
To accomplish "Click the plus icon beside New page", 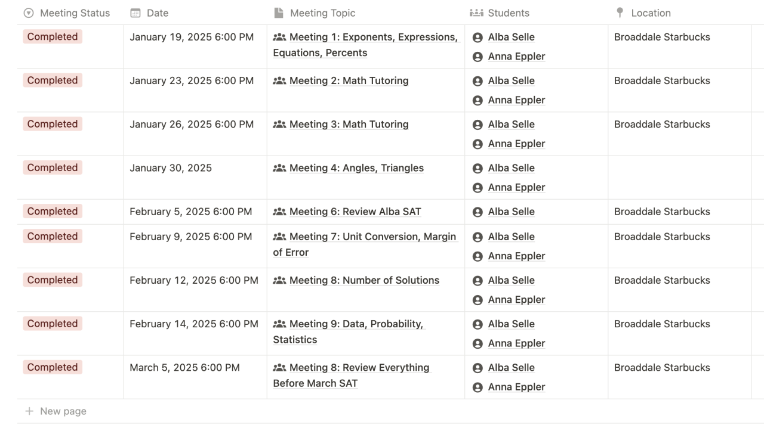I will (x=29, y=411).
